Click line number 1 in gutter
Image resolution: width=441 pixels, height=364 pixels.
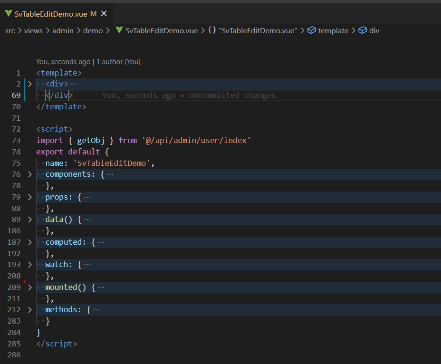18,73
